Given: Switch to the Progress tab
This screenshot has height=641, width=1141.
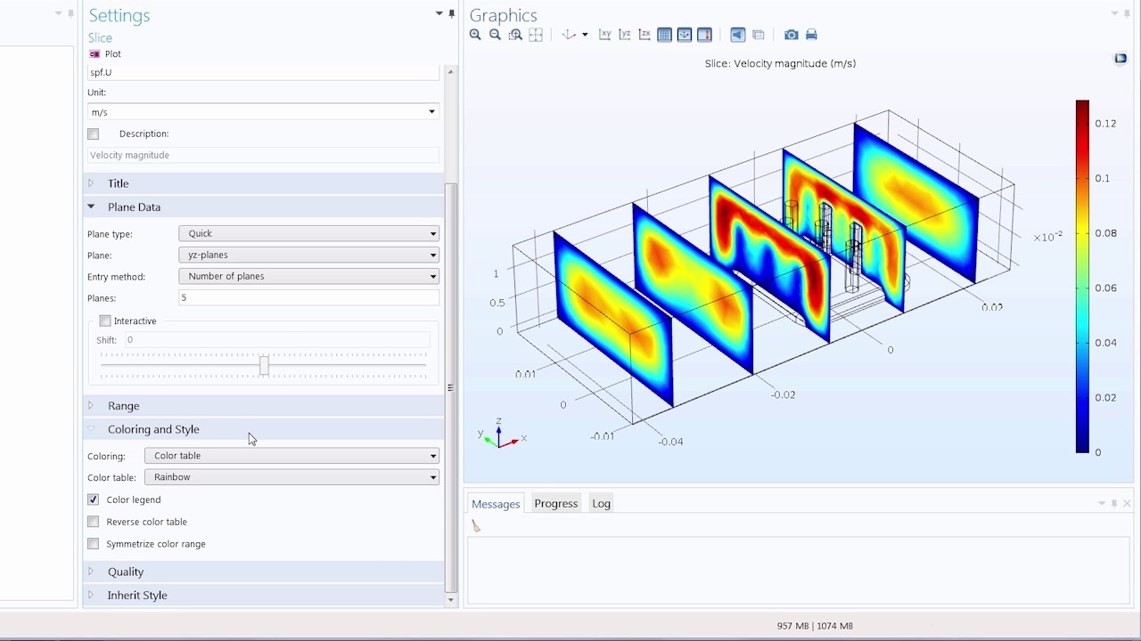Looking at the screenshot, I should (x=556, y=504).
